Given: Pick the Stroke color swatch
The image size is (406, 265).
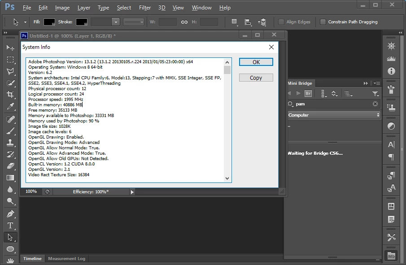Looking at the screenshot, I should click(81, 22).
